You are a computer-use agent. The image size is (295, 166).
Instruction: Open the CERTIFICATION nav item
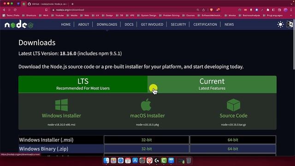[205, 24]
